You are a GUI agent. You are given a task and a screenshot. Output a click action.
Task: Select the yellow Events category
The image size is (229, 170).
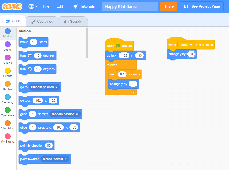click(8, 72)
